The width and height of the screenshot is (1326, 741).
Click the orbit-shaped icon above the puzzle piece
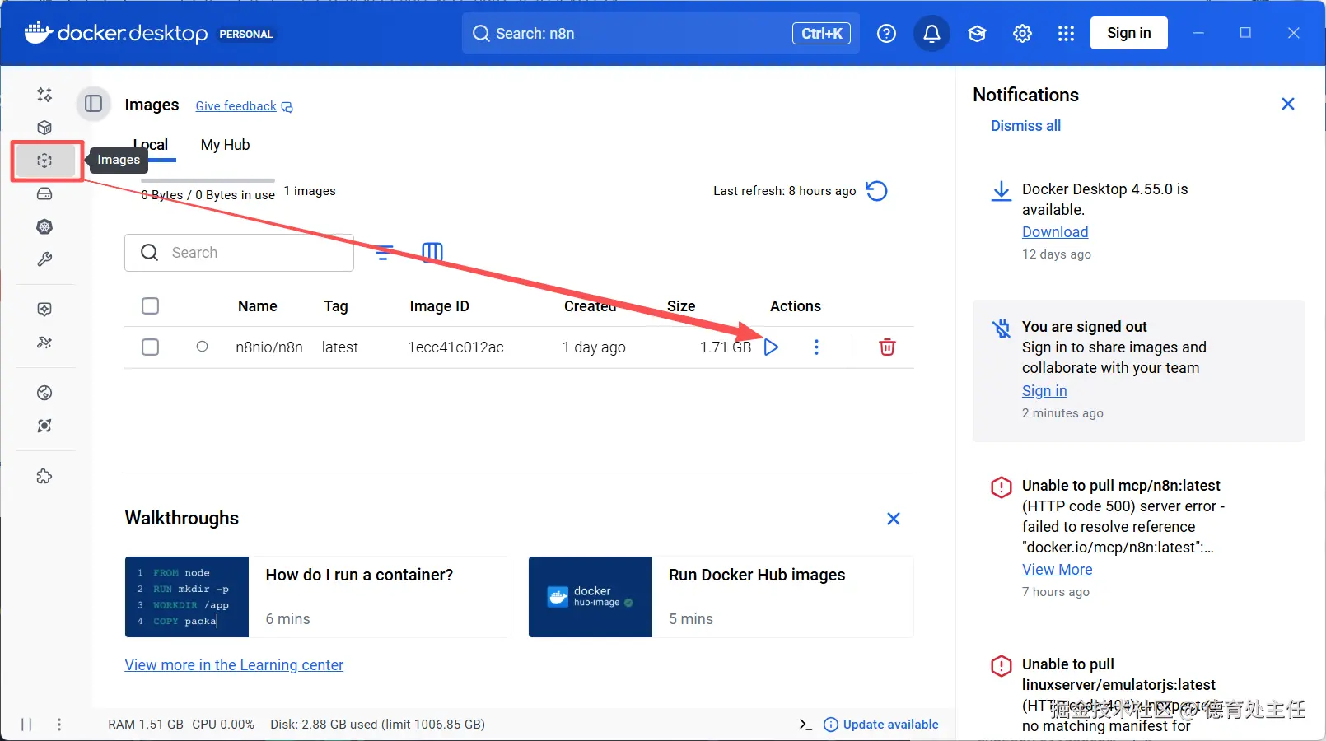[44, 426]
